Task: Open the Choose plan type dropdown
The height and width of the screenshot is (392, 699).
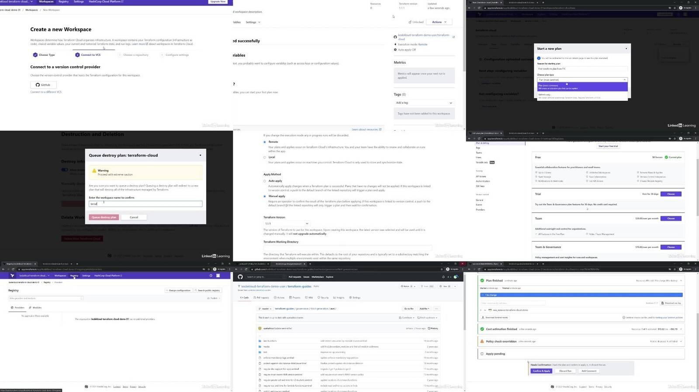Action: click(582, 80)
